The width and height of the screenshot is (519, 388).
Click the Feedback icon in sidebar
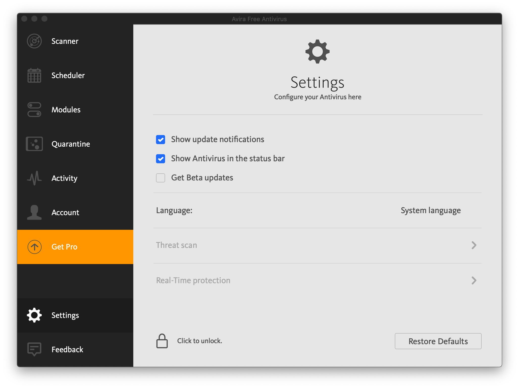[34, 349]
